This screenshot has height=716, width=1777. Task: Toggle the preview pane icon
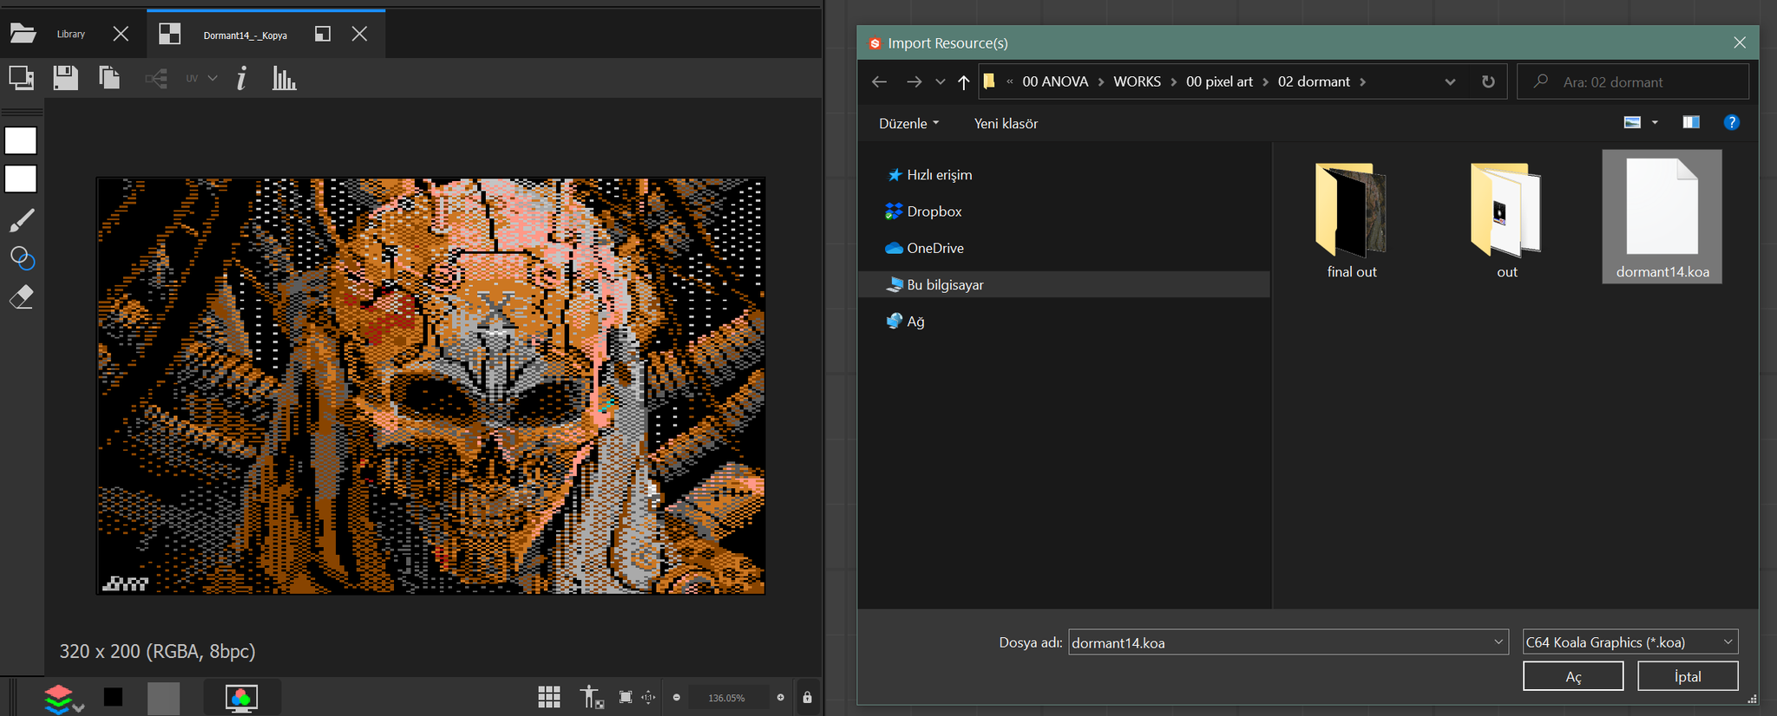point(1691,122)
